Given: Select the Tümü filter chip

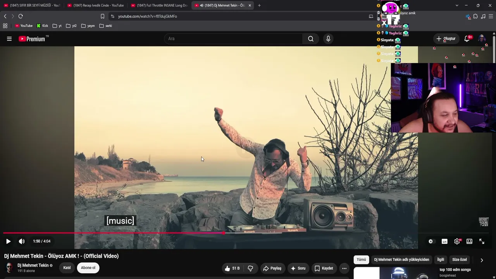Looking at the screenshot, I should (x=361, y=260).
